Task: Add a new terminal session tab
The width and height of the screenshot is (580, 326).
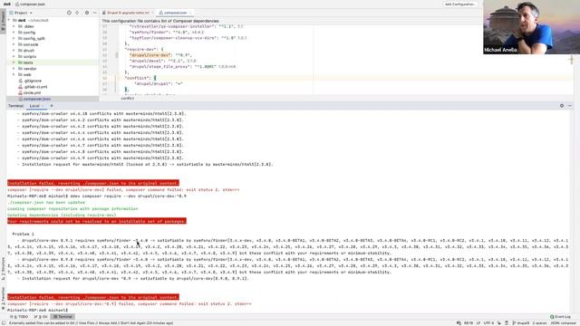Action: point(52,106)
